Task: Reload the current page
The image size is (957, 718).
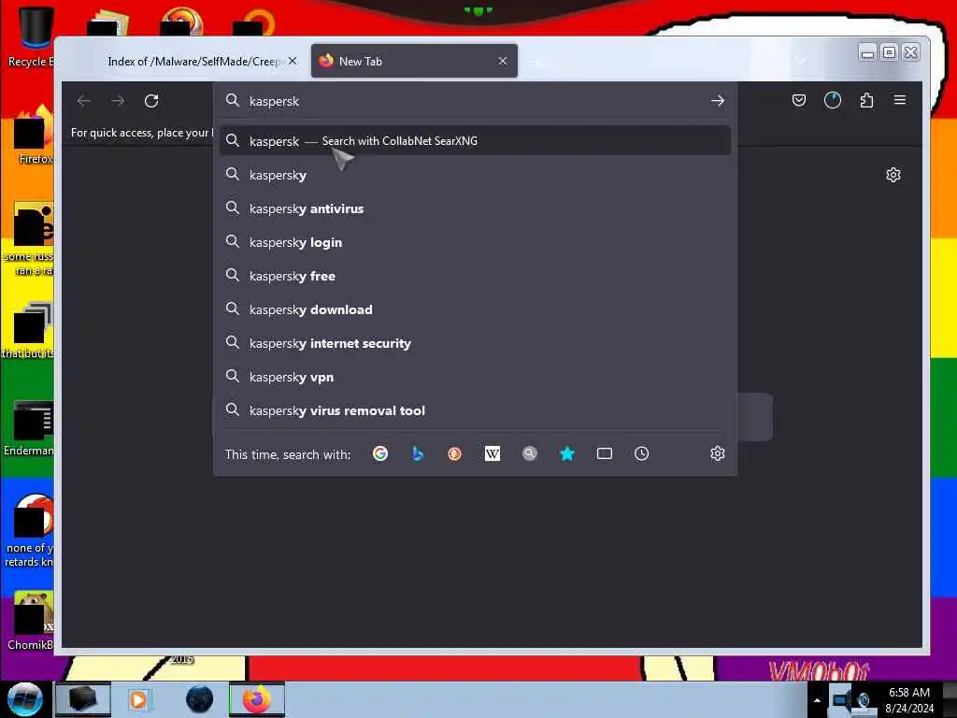Action: click(x=151, y=101)
